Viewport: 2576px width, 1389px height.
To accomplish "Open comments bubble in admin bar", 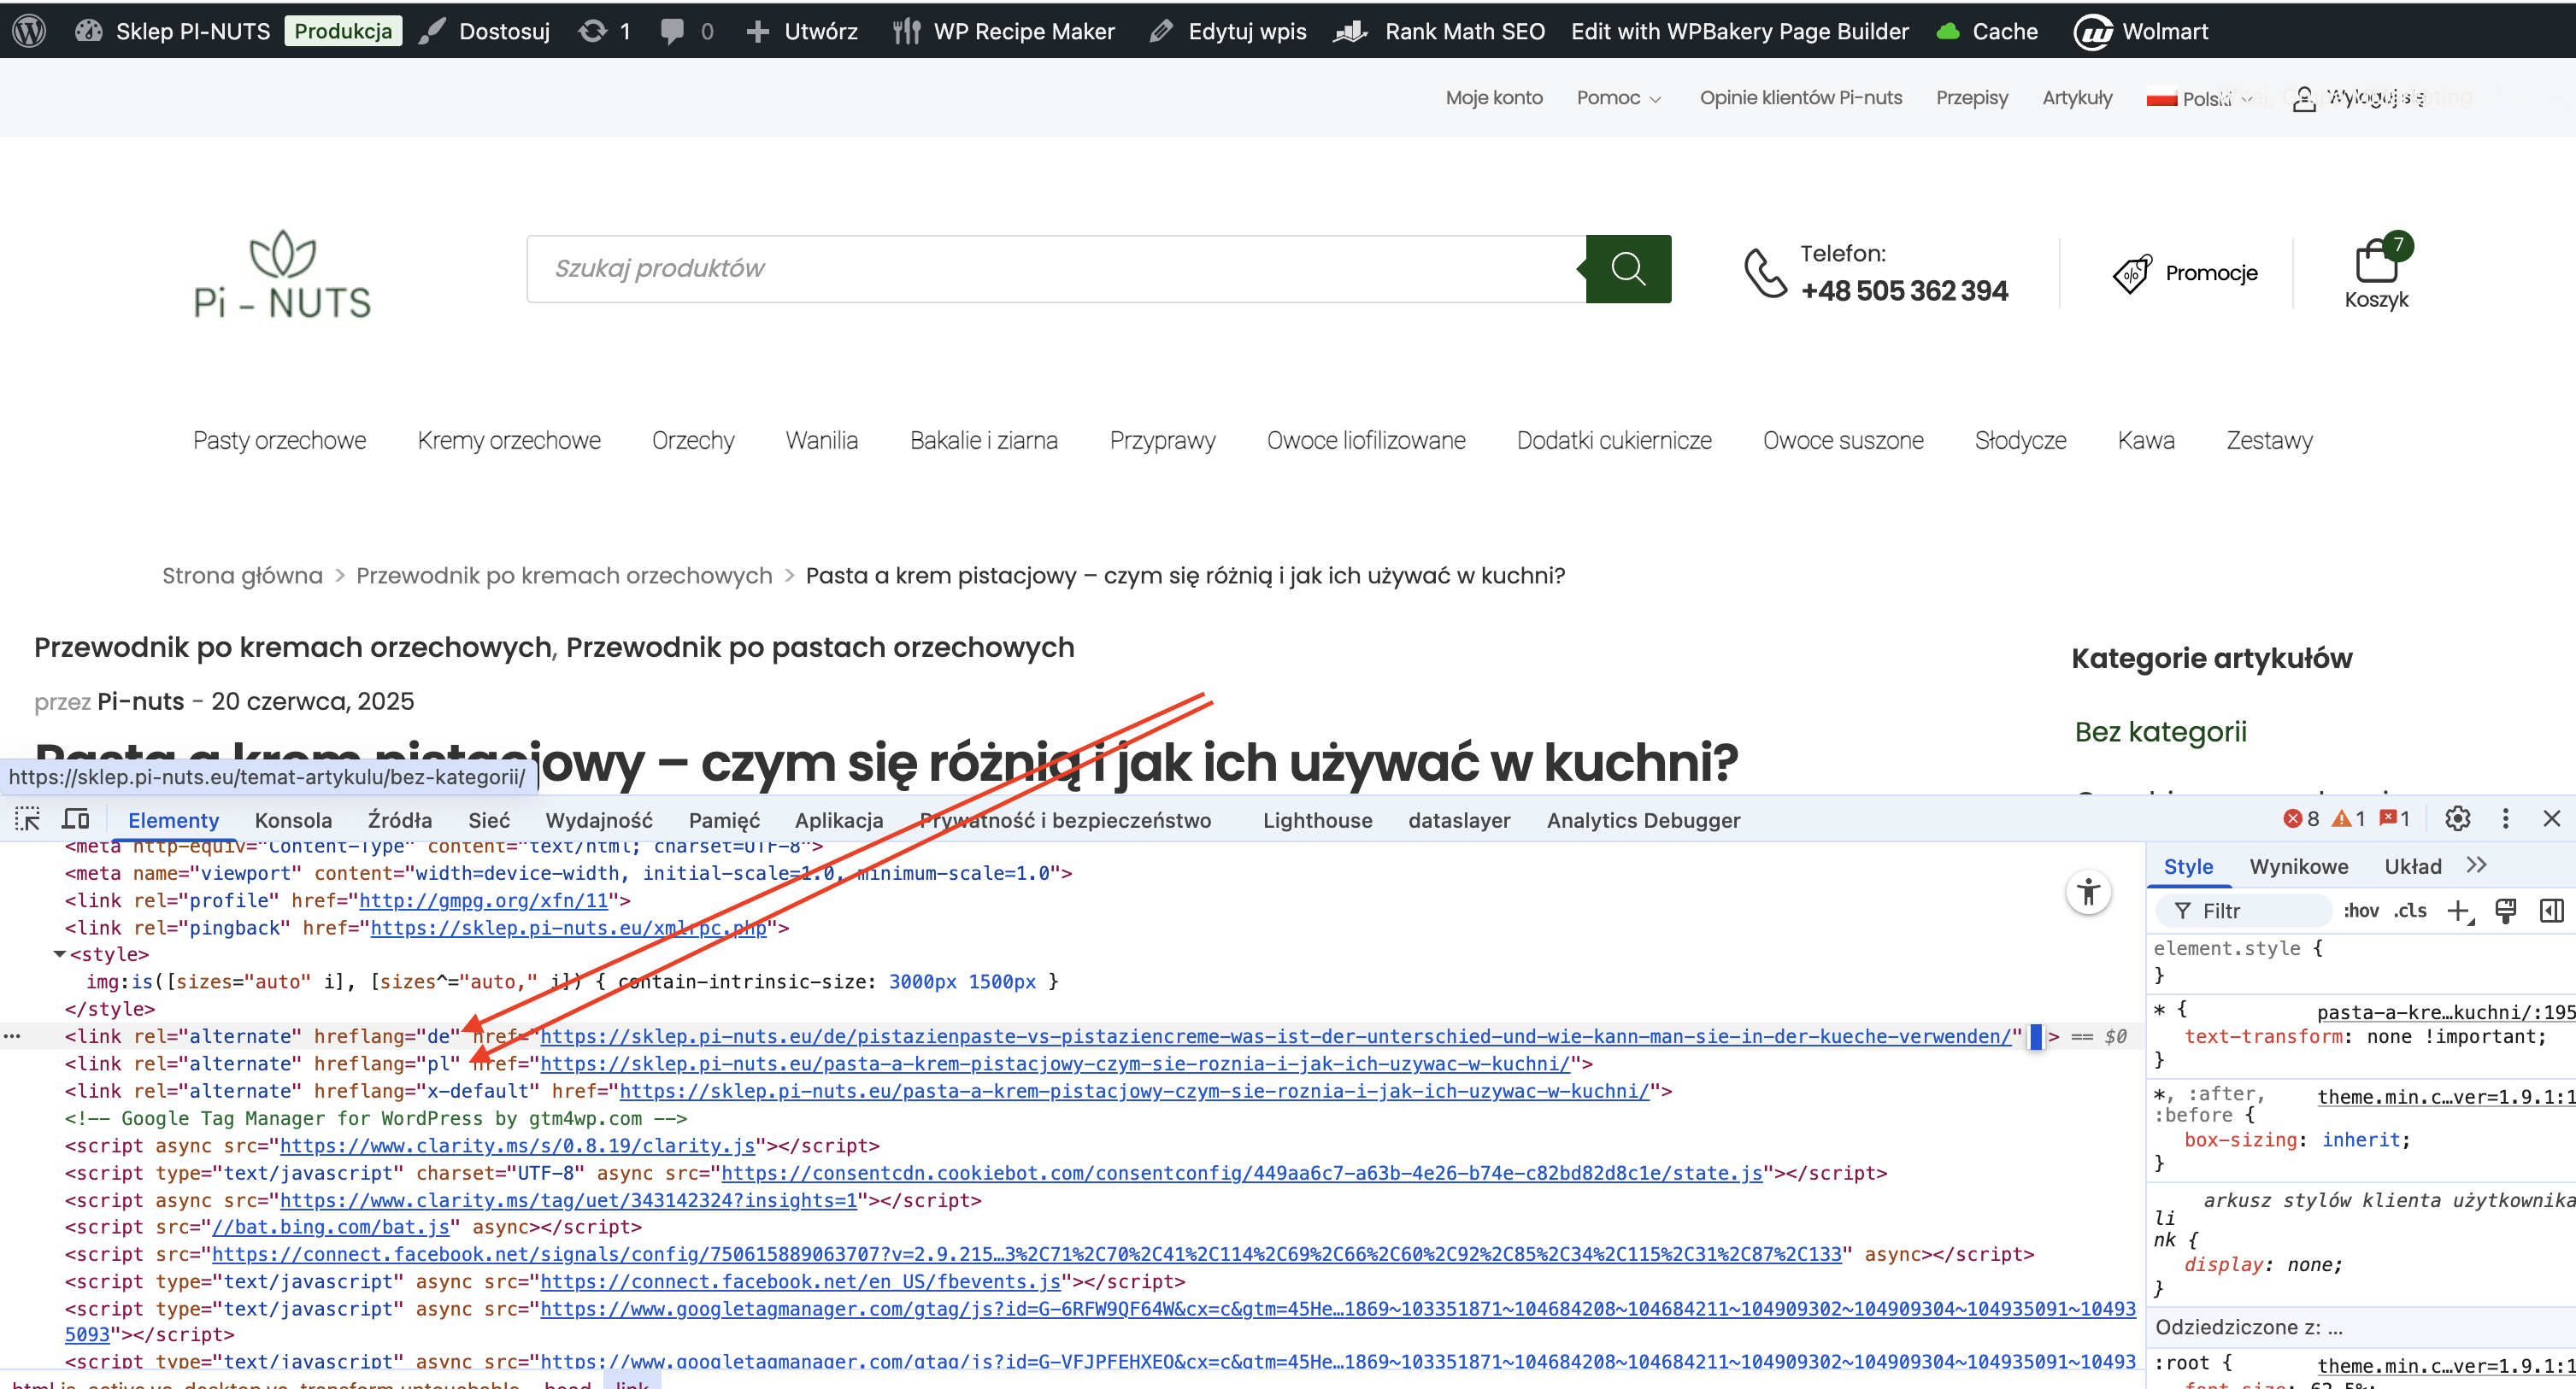I will (687, 31).
